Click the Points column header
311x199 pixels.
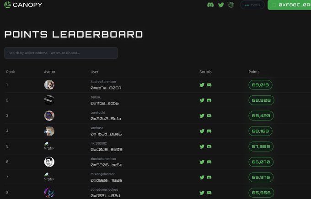[254, 72]
